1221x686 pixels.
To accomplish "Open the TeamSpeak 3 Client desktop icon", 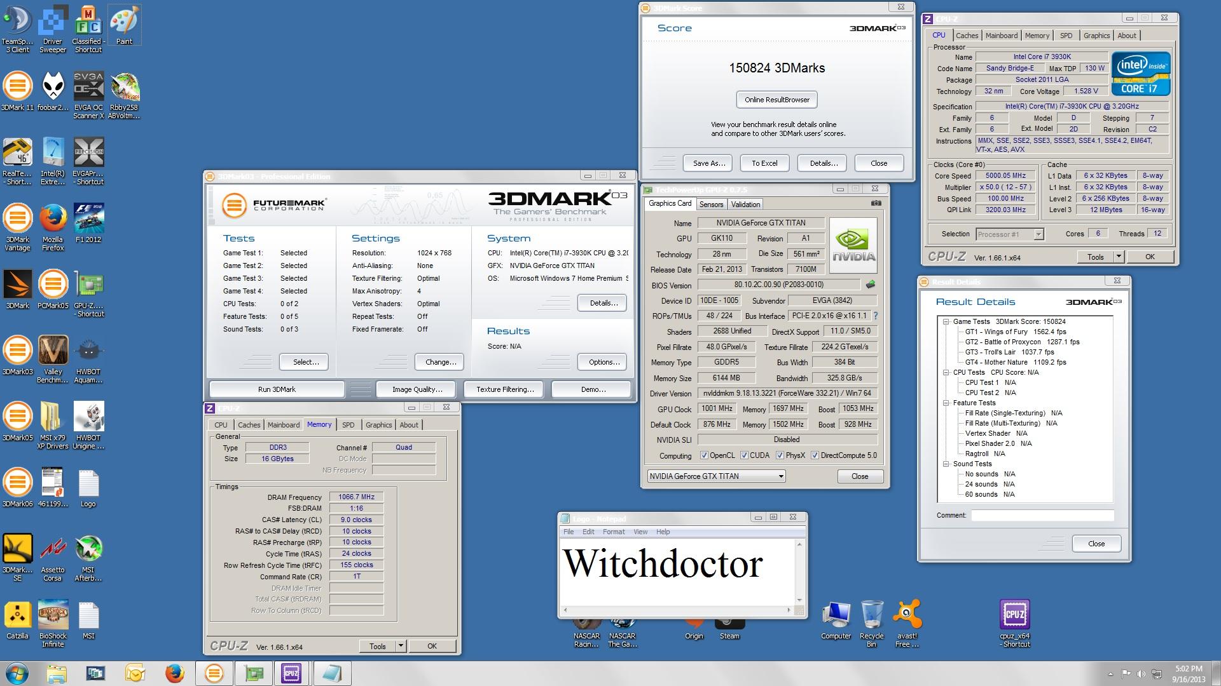I will click(x=17, y=29).
